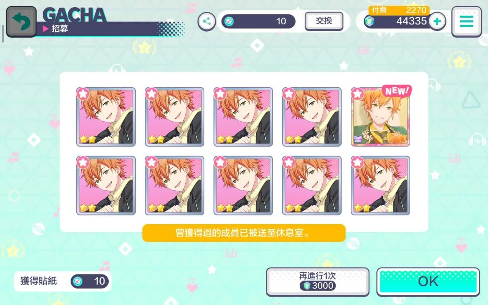
Task: Tap the star attribute badge on the NEW card
Action: click(x=357, y=93)
